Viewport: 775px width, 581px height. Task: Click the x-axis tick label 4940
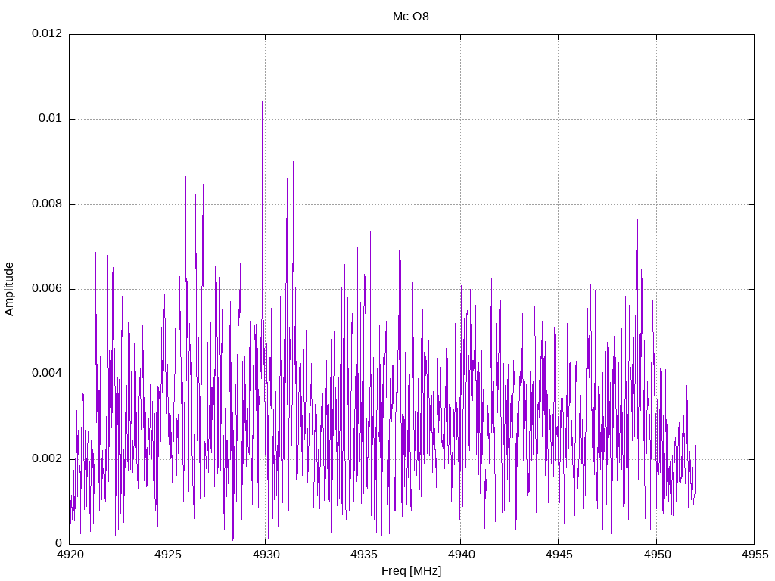(461, 555)
